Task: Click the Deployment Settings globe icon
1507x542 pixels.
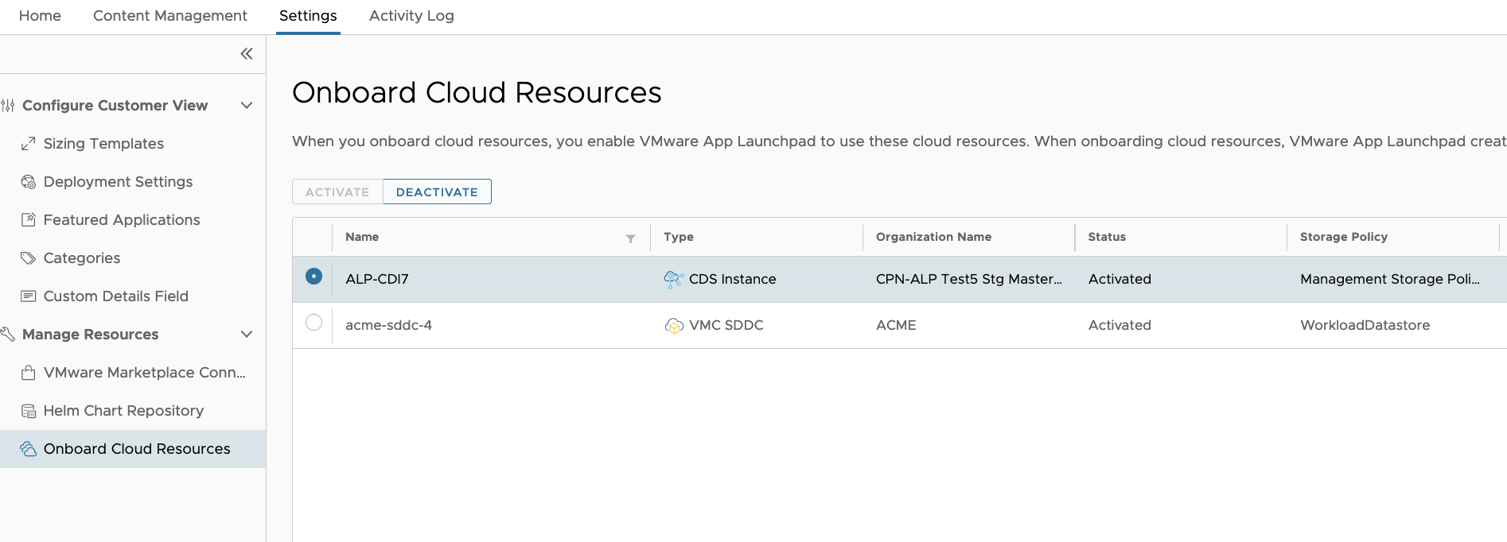Action: (x=28, y=182)
